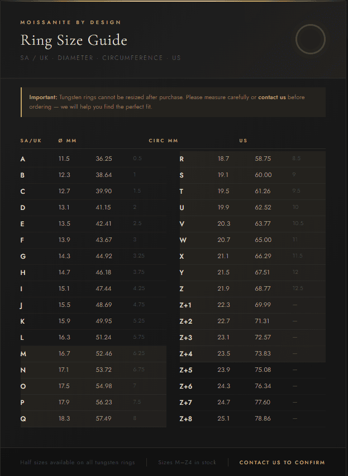348x476 pixels.
Task: Click the Circ MM column header
Action: pyautogui.click(x=163, y=141)
